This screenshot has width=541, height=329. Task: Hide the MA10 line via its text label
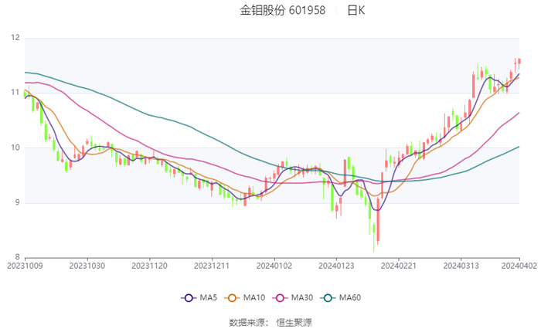pyautogui.click(x=254, y=298)
